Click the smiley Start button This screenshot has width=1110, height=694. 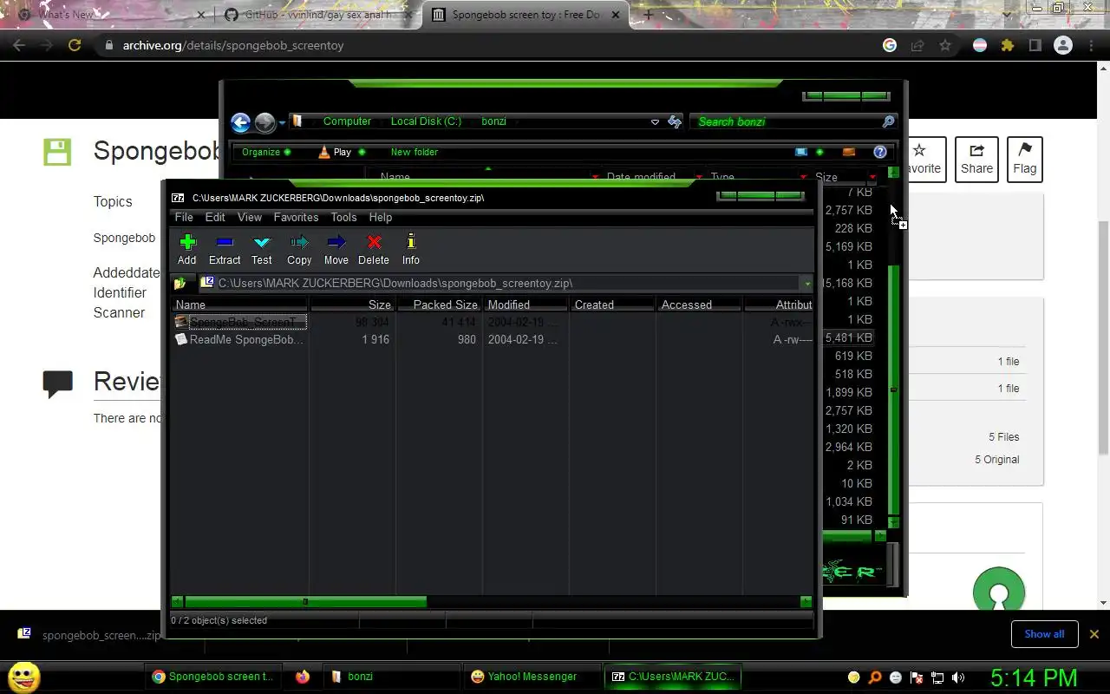(x=24, y=677)
